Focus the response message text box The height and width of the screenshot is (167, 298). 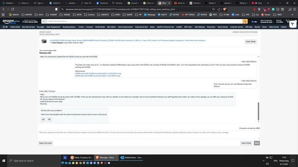click(149, 134)
